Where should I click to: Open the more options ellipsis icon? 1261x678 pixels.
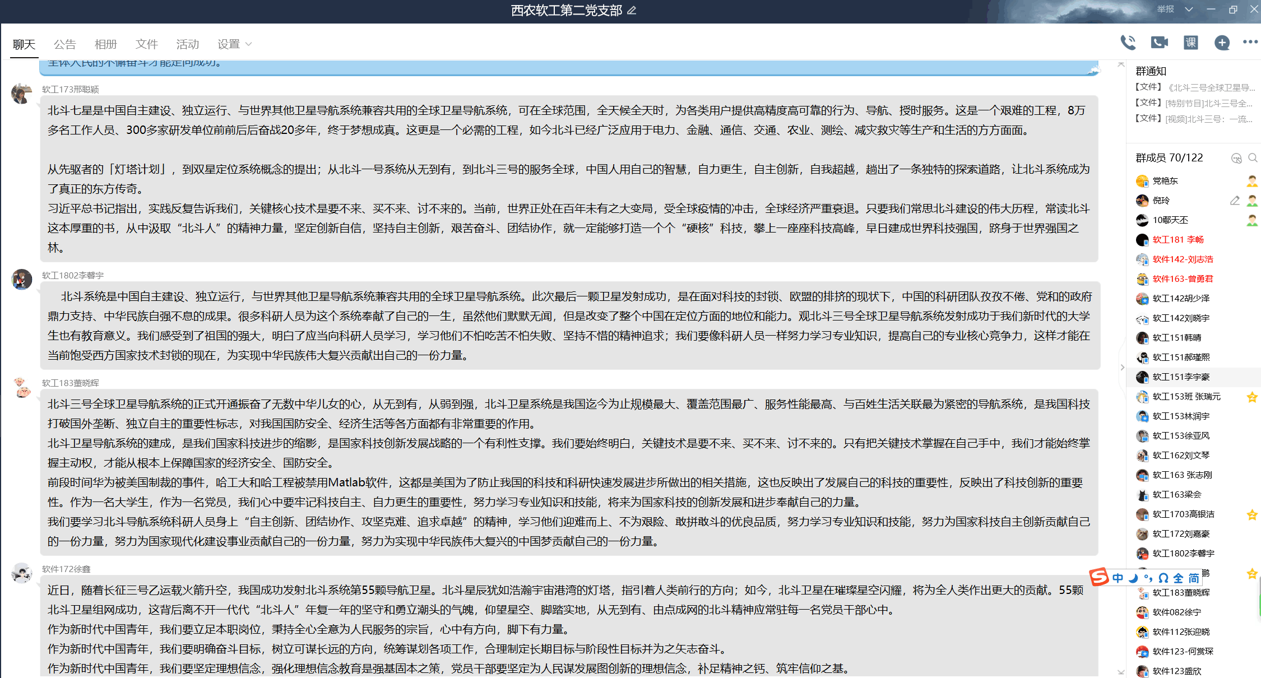(x=1250, y=42)
